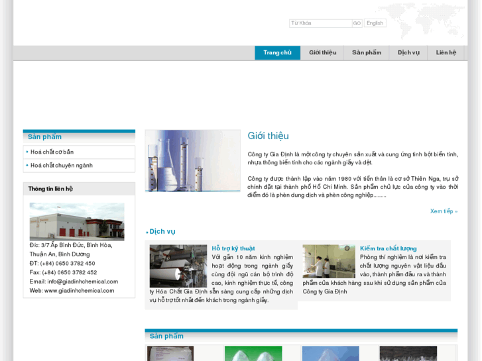The height and width of the screenshot is (361, 482).
Task: Click the laboratory glassware image
Action: coord(193,161)
